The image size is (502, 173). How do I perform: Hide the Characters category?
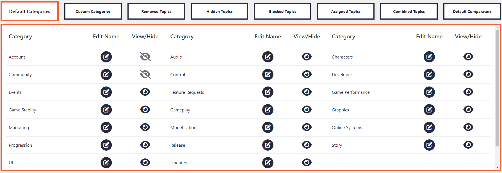468,57
